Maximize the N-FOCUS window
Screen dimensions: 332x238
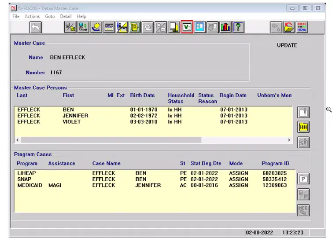[305, 8]
